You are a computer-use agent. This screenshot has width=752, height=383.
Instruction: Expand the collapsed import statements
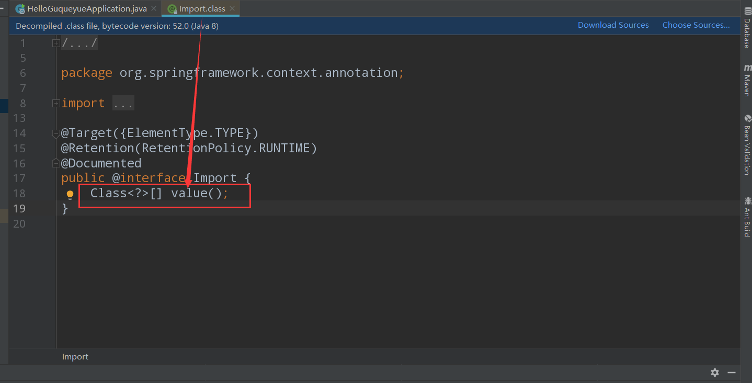[55, 103]
